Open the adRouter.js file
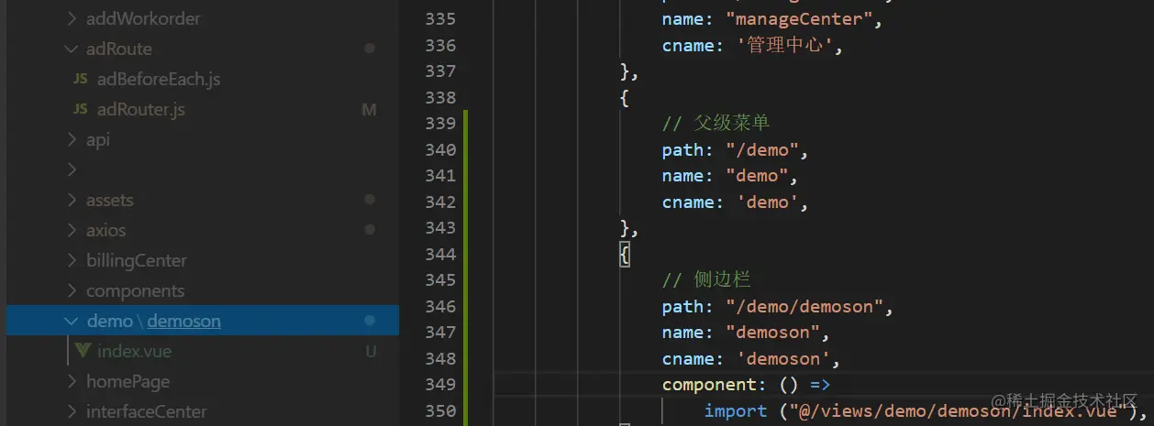Image resolution: width=1154 pixels, height=426 pixels. 141,109
